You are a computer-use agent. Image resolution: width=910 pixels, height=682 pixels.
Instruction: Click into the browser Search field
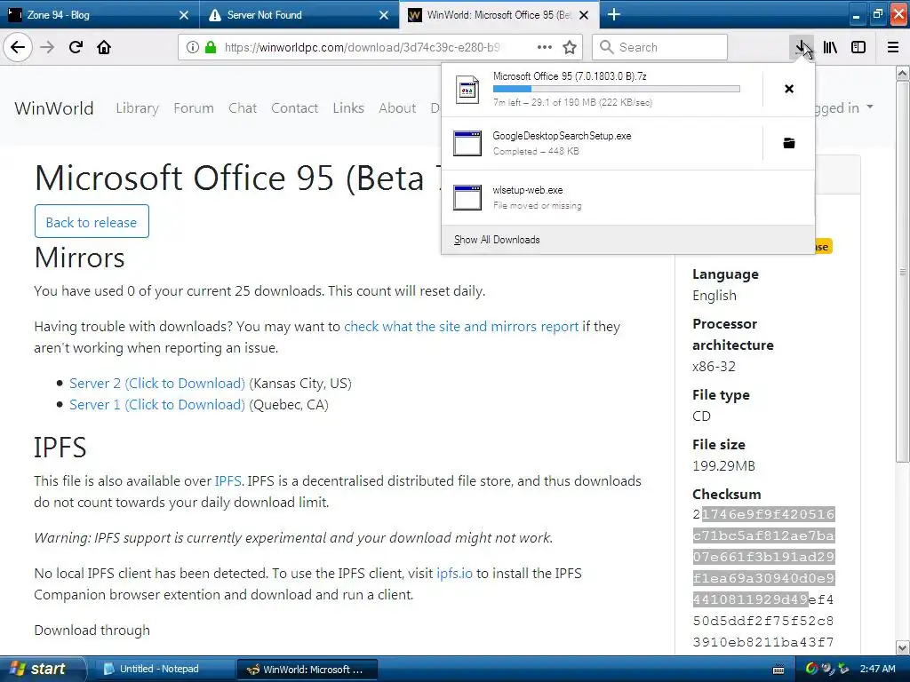(x=660, y=47)
